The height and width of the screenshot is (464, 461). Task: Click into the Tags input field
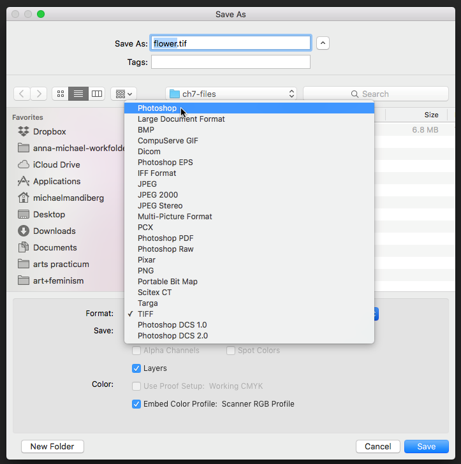(230, 62)
